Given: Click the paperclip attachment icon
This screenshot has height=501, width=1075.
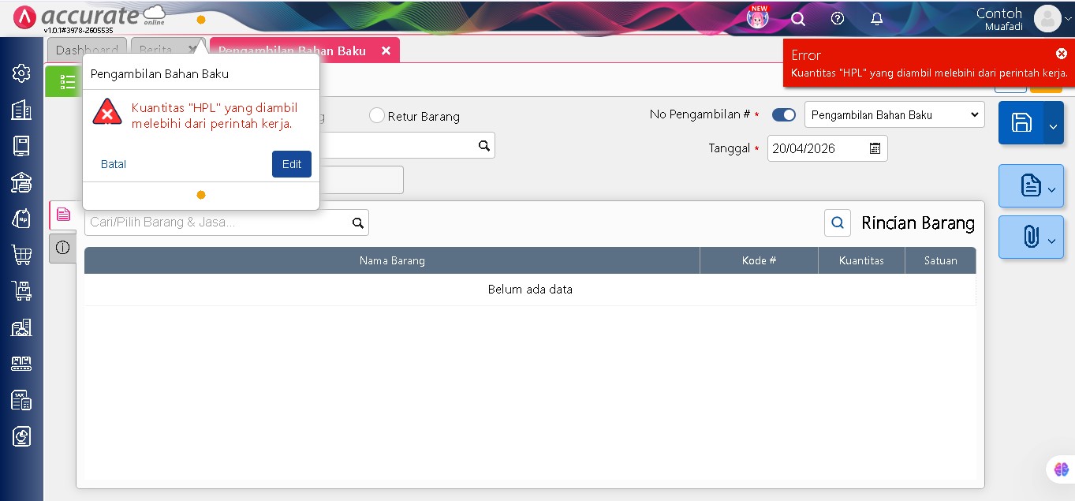Looking at the screenshot, I should 1029,237.
